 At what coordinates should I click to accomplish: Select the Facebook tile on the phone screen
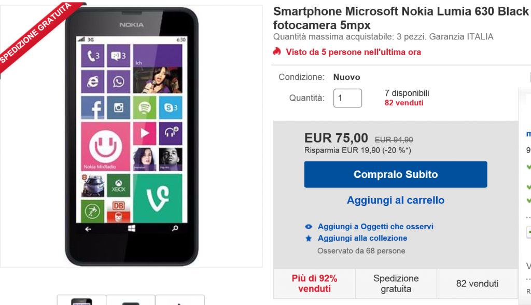(94, 108)
